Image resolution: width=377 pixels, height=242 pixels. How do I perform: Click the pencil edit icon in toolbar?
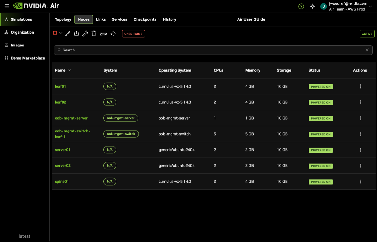pos(68,34)
